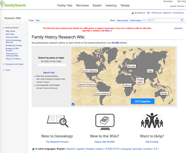Switch language to svenska
Viewport: 186px width, 153px height.
147,149
